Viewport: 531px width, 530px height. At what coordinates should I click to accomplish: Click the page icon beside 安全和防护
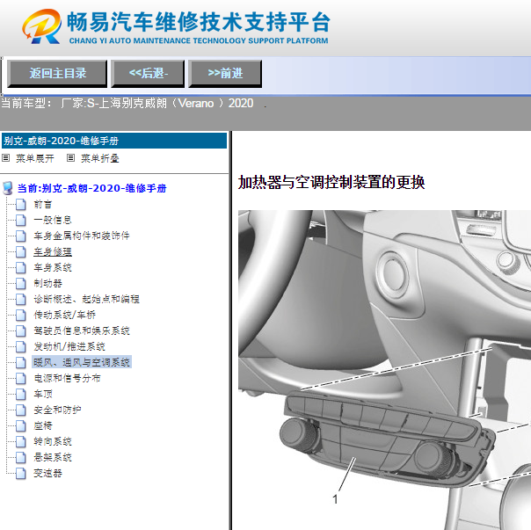[20, 410]
